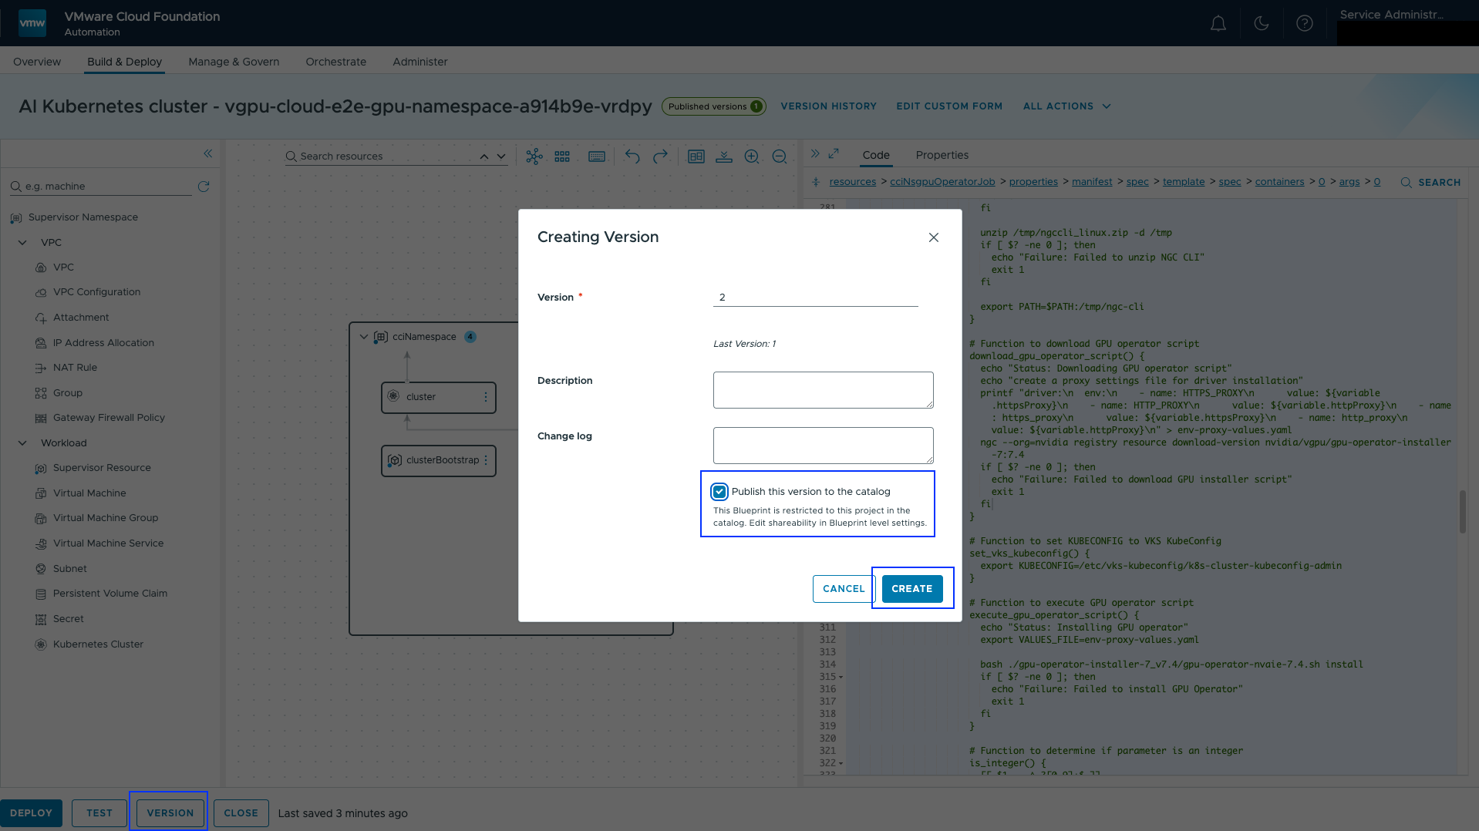Toggle Publish this version to the catalog
1479x831 pixels.
click(719, 492)
